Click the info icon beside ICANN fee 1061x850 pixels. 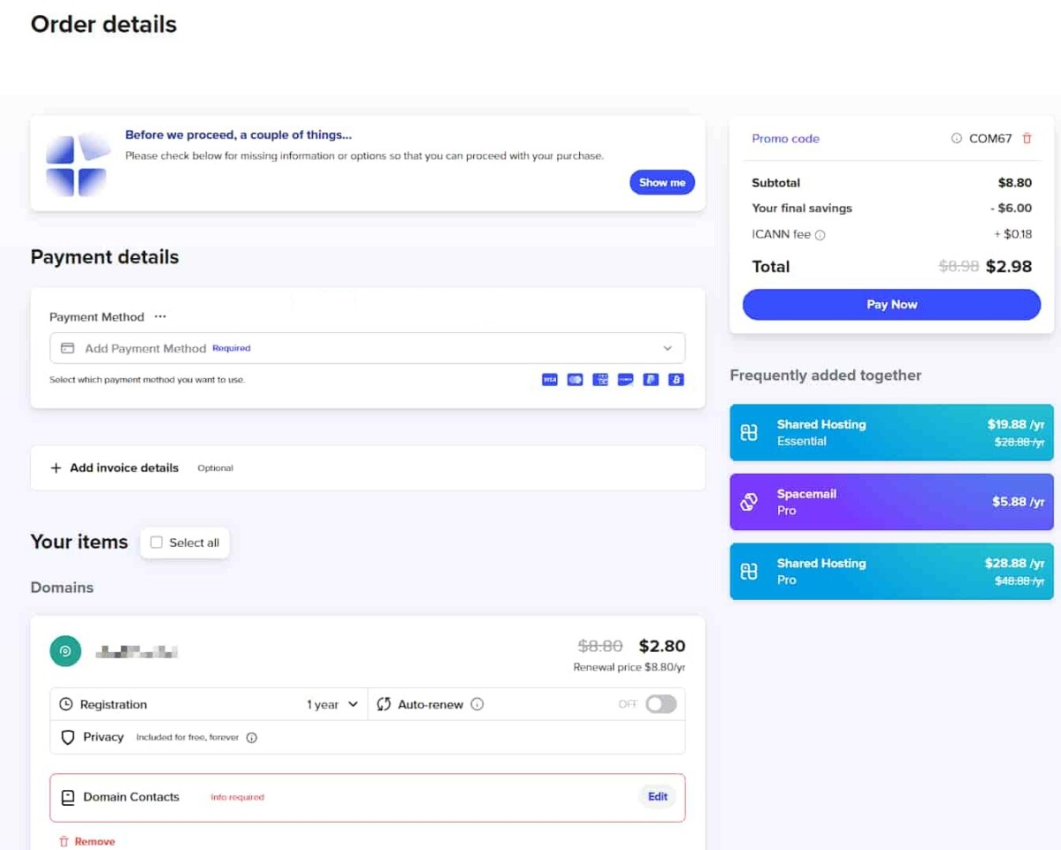(820, 235)
